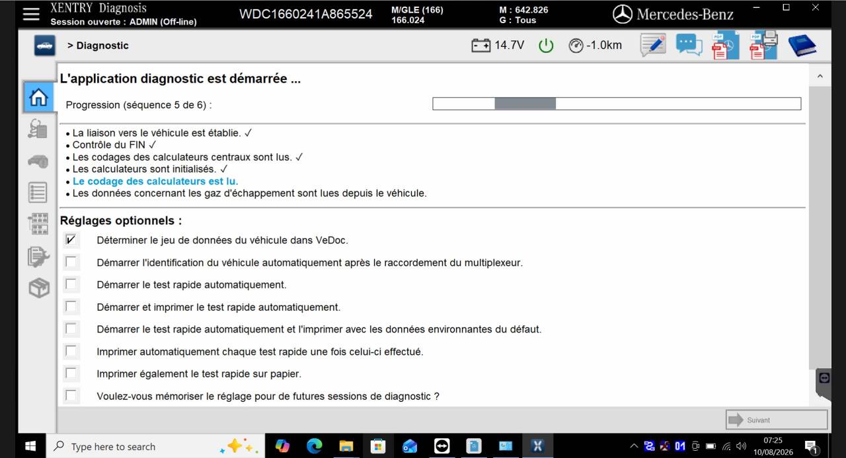Open the PDF print icon
The image size is (846, 458).
pyautogui.click(x=764, y=45)
